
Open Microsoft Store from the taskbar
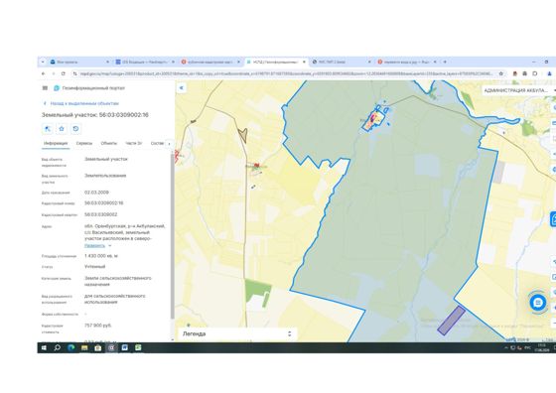pos(98,348)
